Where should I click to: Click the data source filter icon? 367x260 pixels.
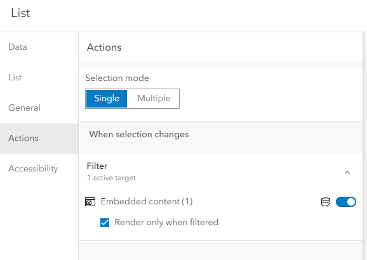(326, 202)
